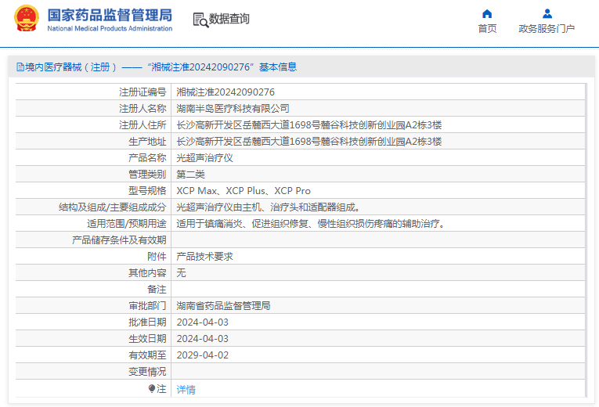Click the 产品储存条件及有效期 label

click(x=119, y=240)
